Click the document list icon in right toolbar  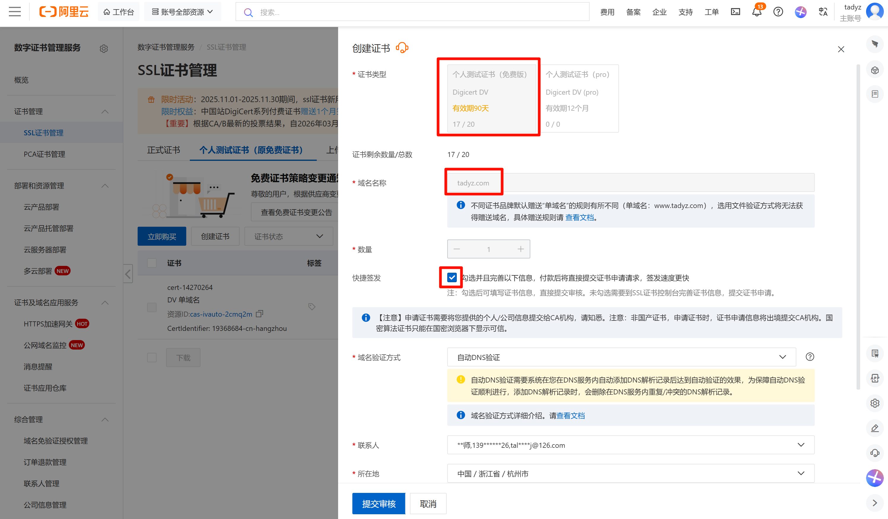point(875,94)
